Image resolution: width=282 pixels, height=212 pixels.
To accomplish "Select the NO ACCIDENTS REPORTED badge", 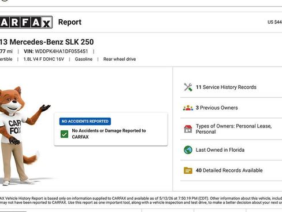I will point(85,121).
